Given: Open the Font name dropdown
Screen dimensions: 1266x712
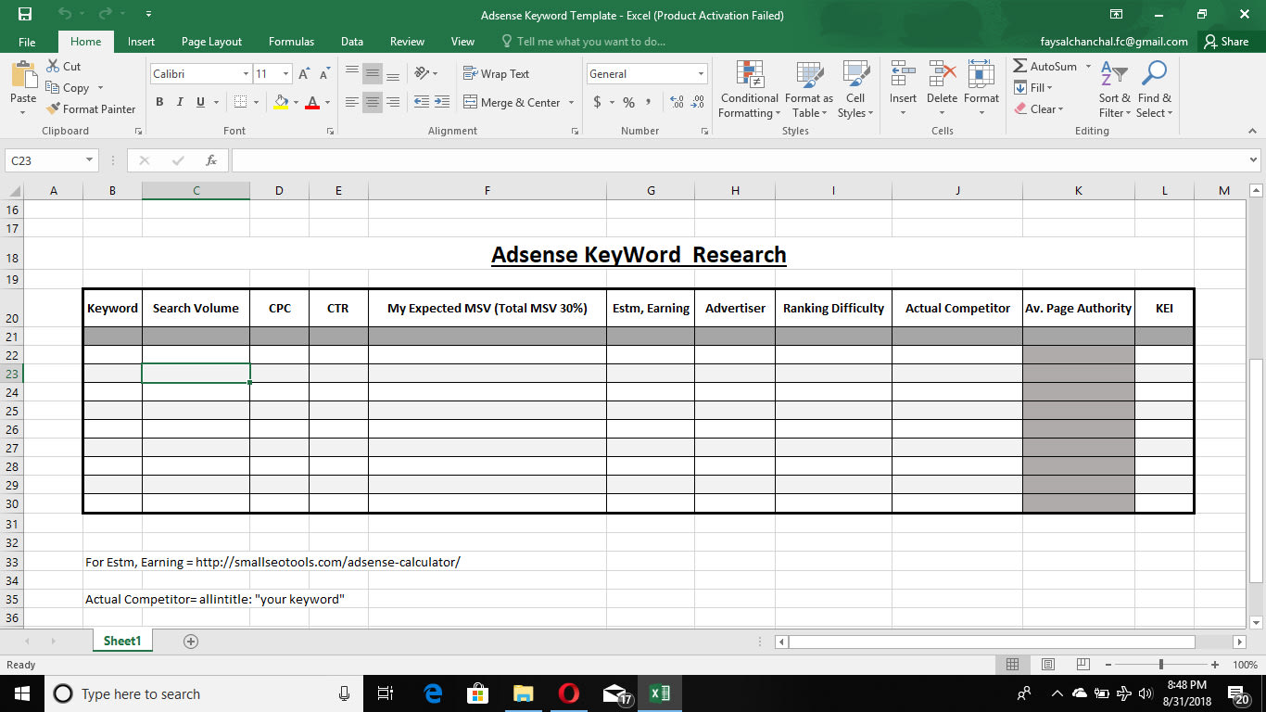Looking at the screenshot, I should [245, 73].
